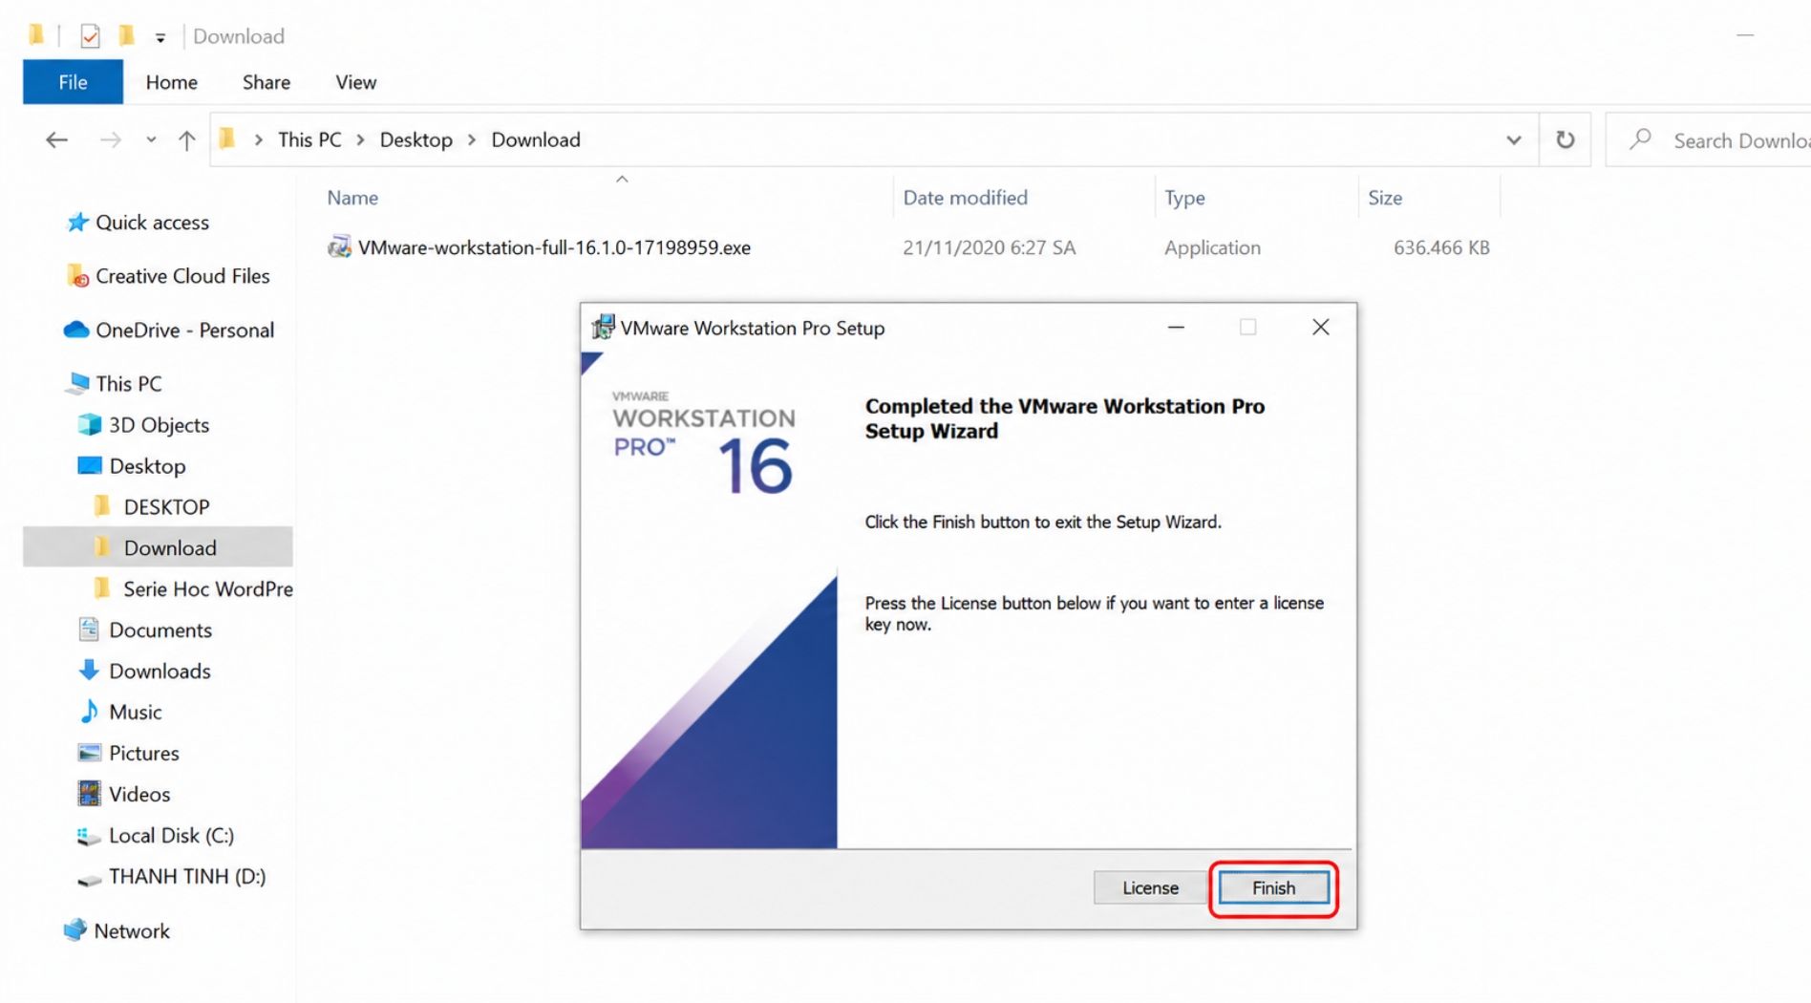The image size is (1811, 1003).
Task: Open Quick access in navigation pane
Action: 152,223
